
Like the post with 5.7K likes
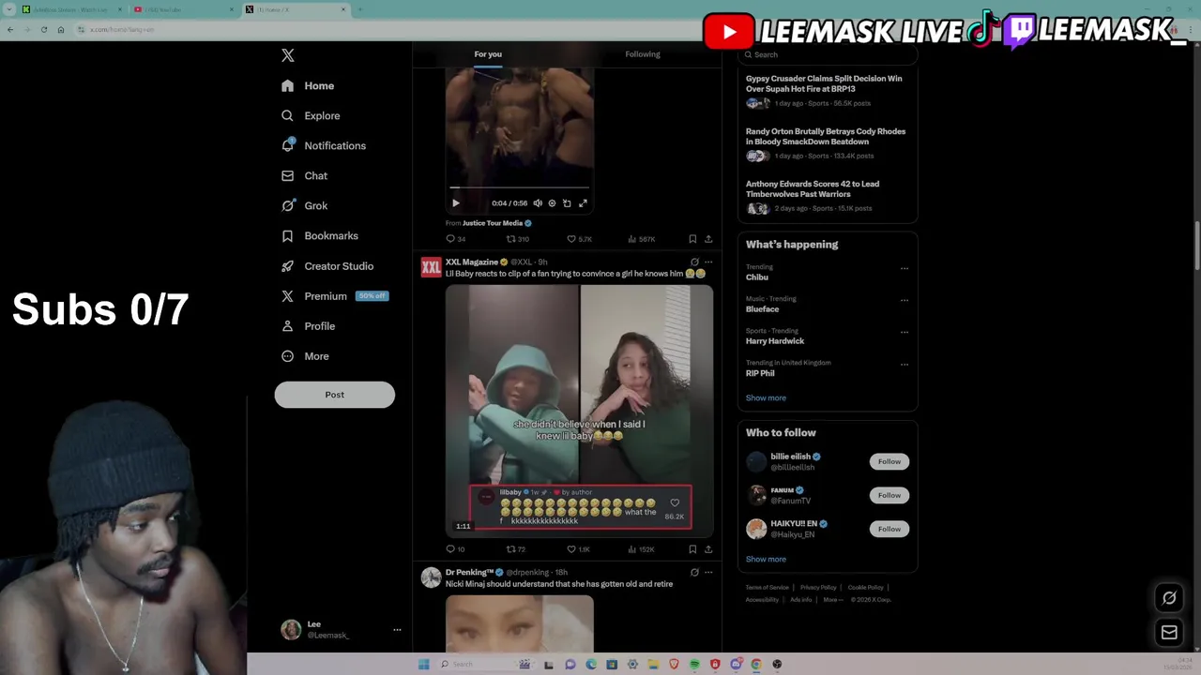pyautogui.click(x=579, y=239)
